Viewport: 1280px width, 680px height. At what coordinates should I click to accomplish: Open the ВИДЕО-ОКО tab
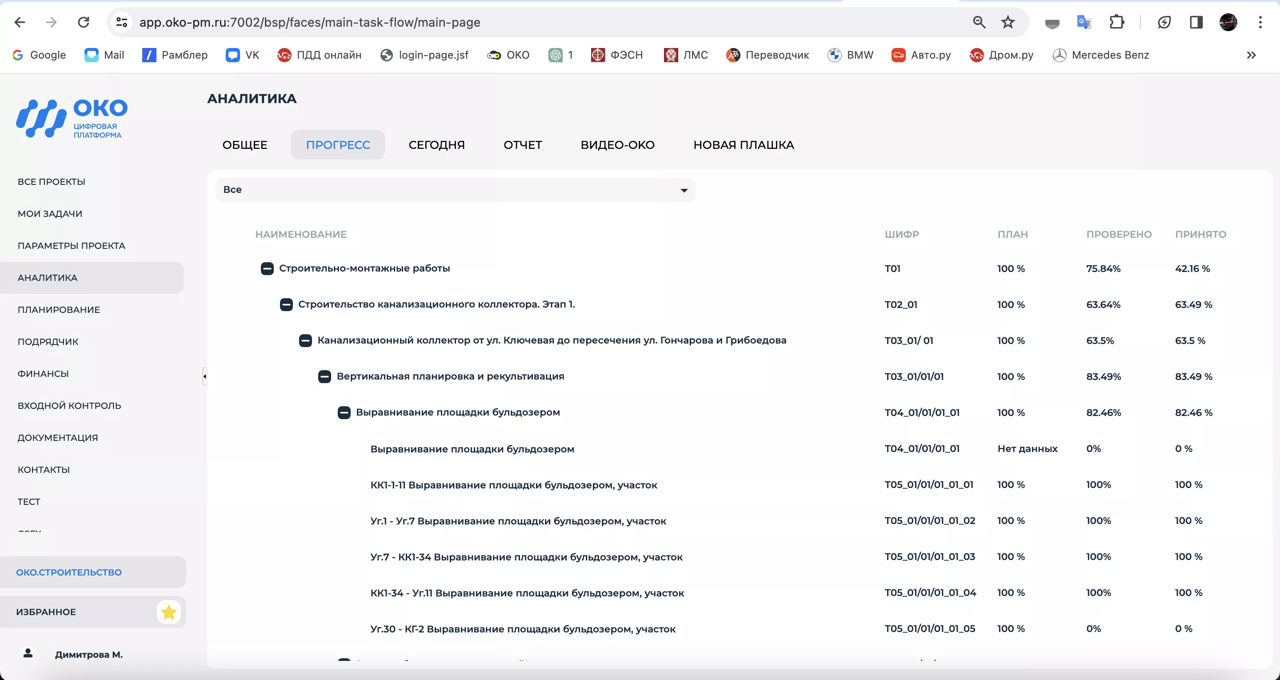(616, 144)
